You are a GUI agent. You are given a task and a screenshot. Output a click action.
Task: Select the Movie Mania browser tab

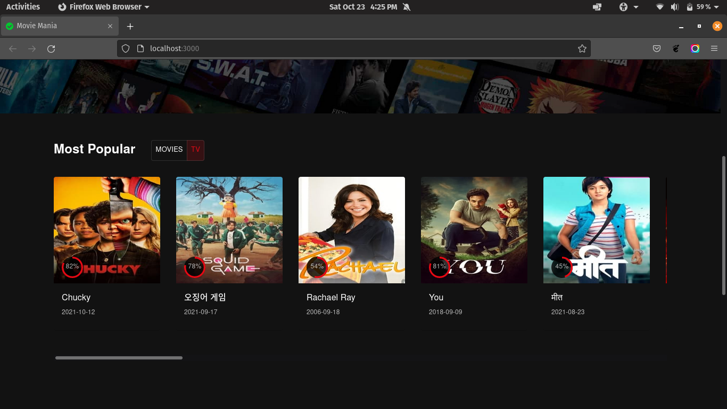(x=60, y=26)
